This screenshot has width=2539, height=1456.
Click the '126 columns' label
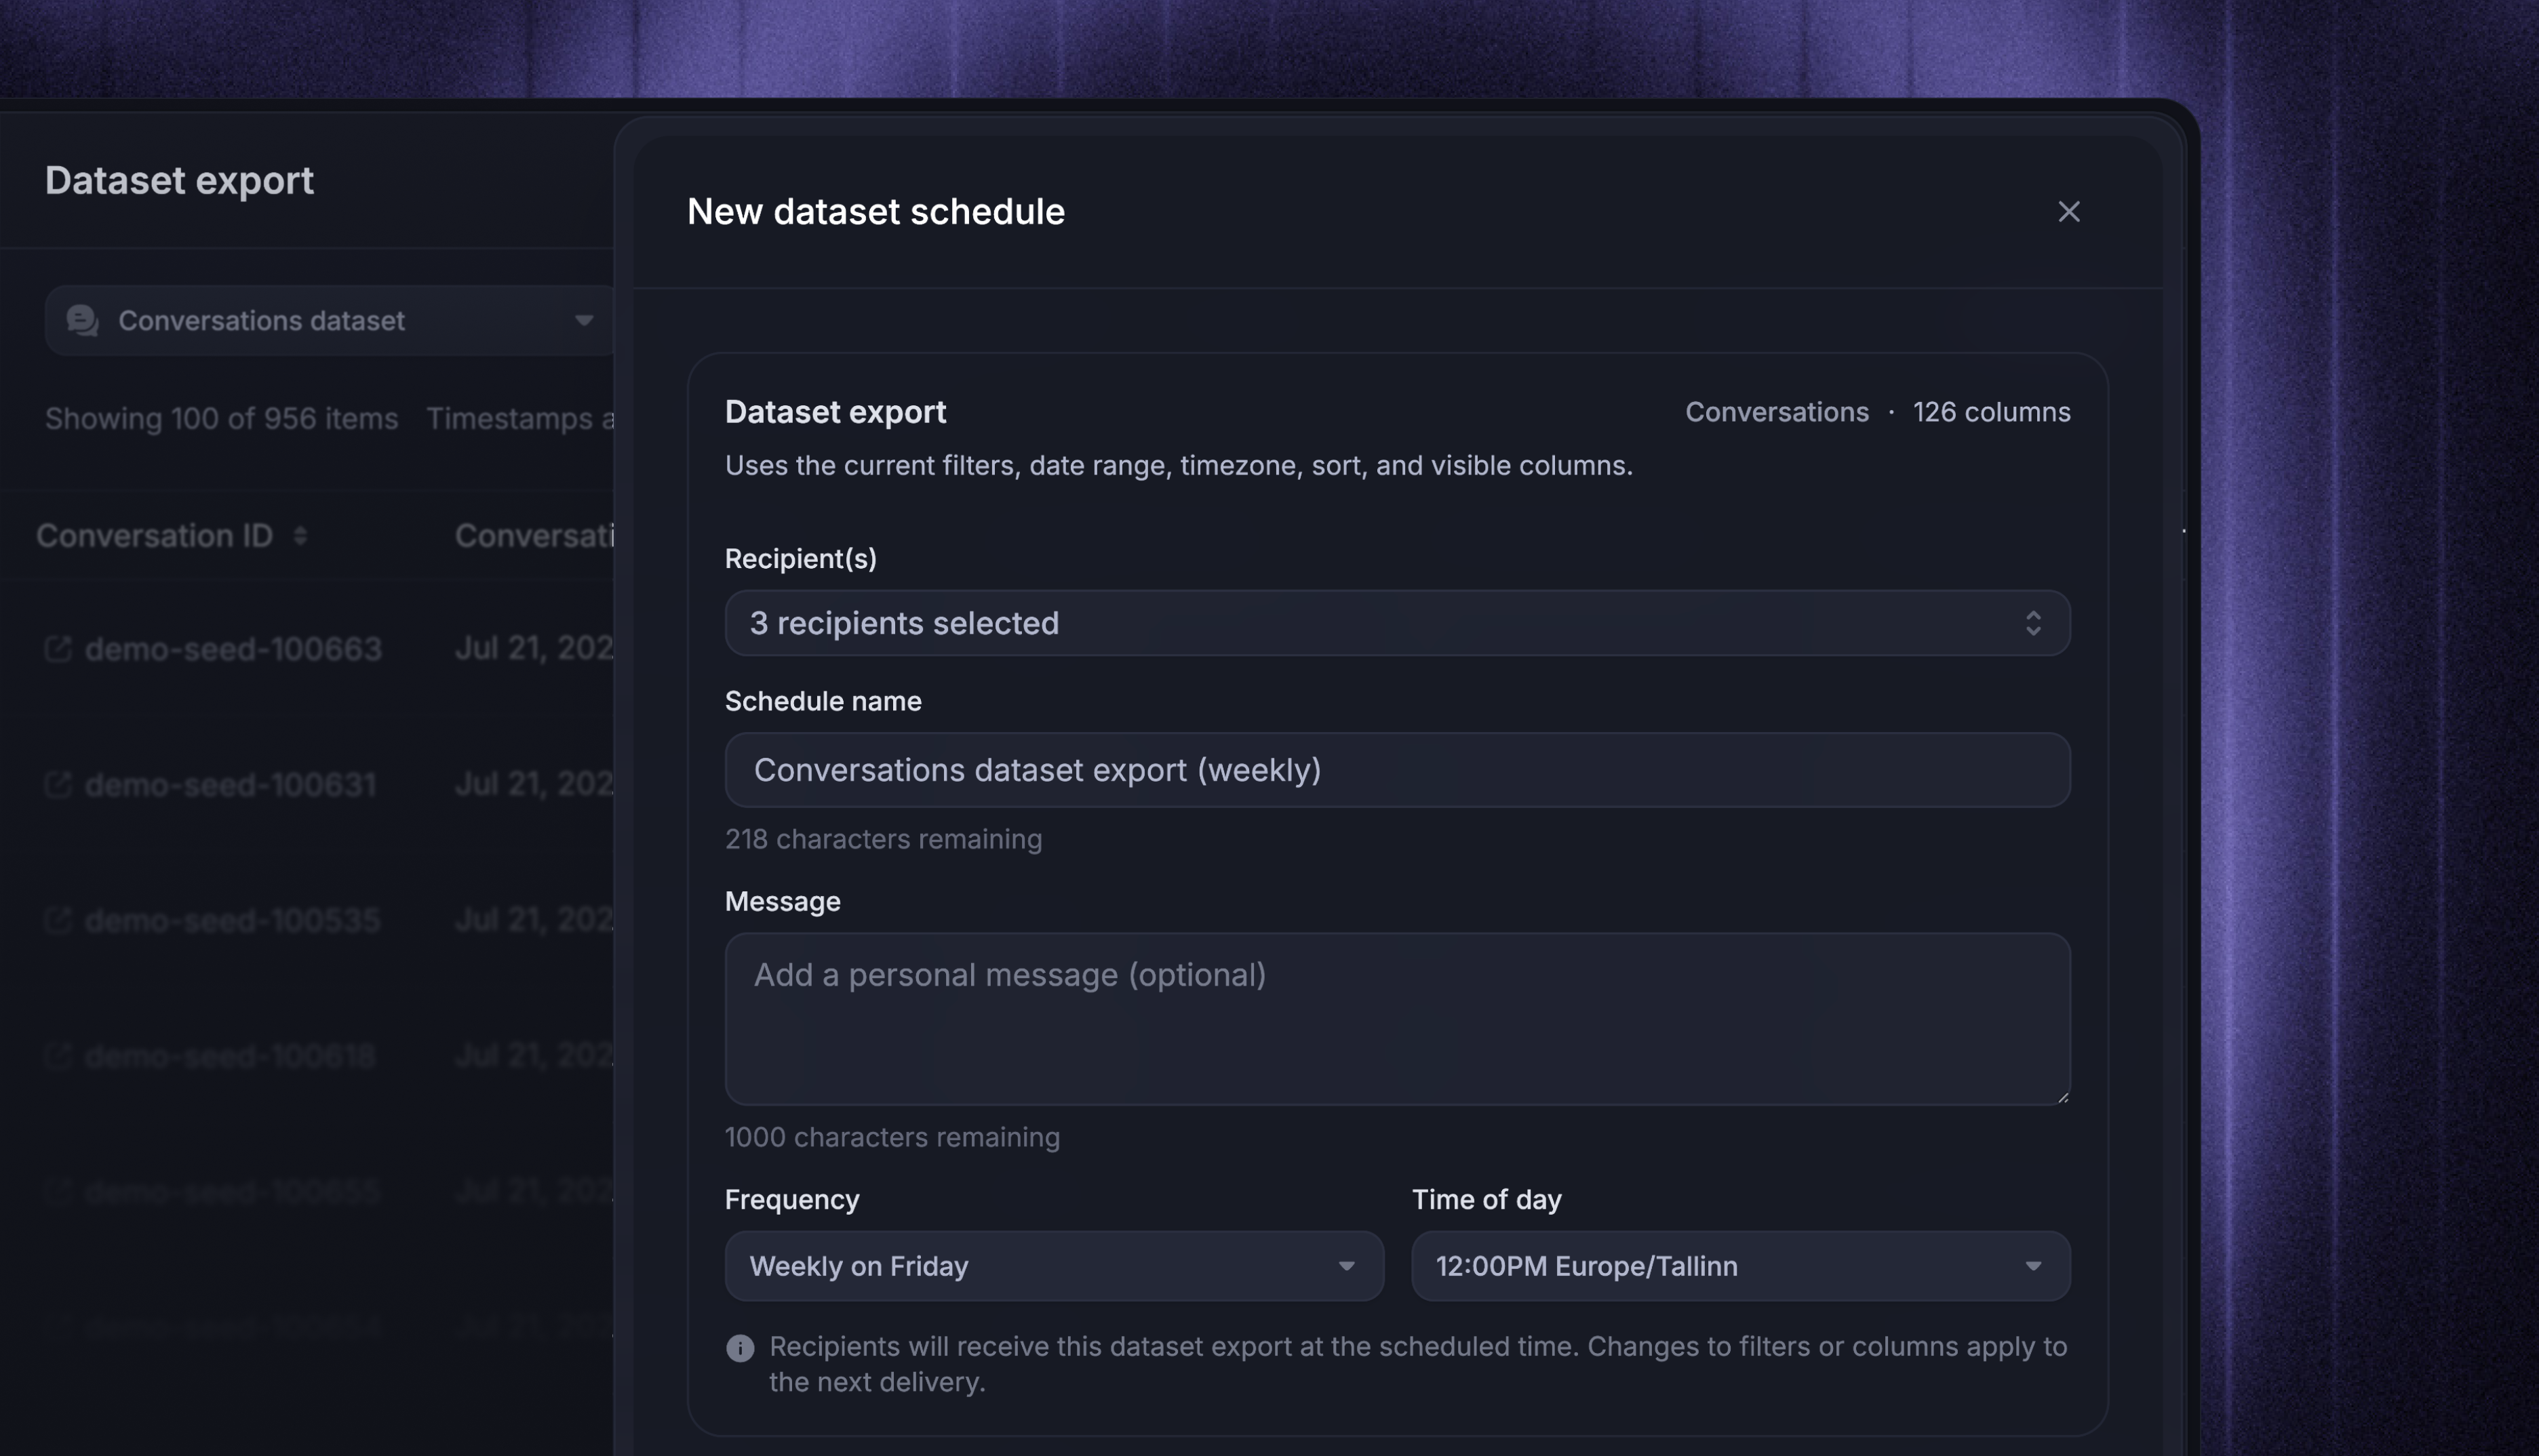coord(1991,412)
